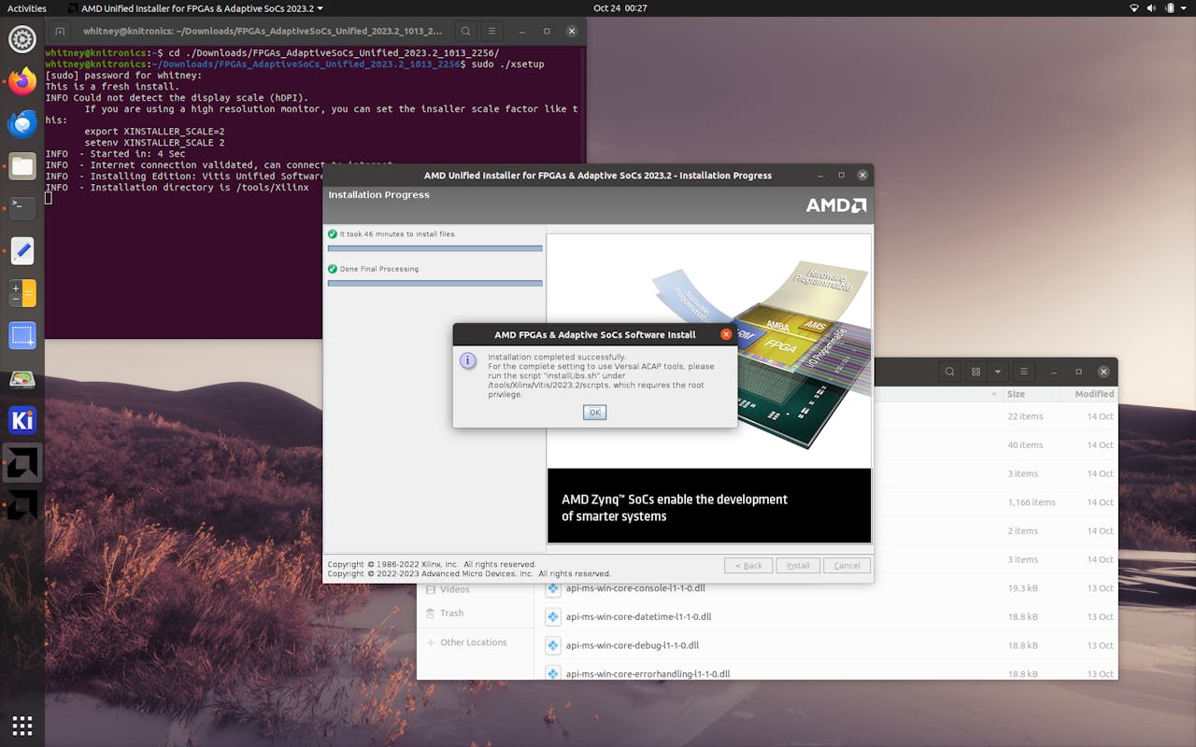1196x747 pixels.
Task: Click the search icon in the terminal header
Action: coord(465,31)
